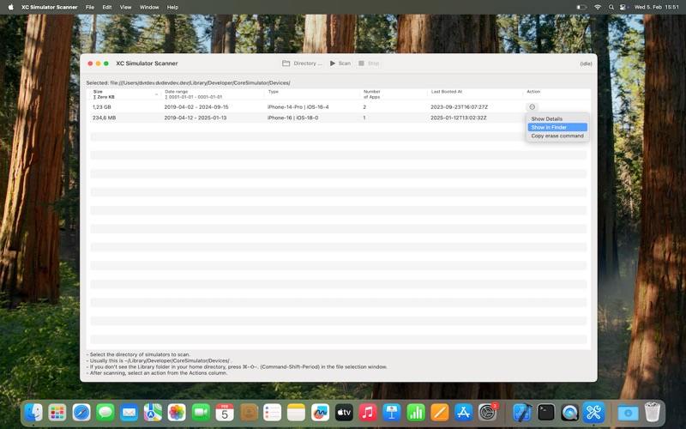The image size is (686, 429).
Task: Open Numbers from the Dock
Action: click(416, 413)
